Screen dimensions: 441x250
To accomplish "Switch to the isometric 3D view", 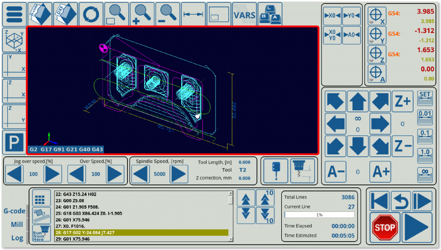I will pyautogui.click(x=14, y=40).
